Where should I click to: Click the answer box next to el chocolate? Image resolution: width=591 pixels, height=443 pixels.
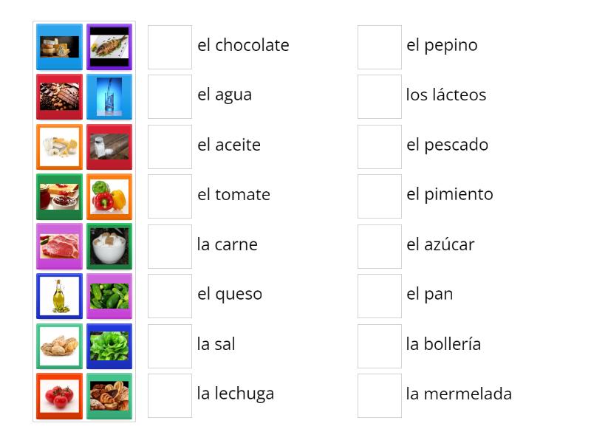pyautogui.click(x=169, y=47)
